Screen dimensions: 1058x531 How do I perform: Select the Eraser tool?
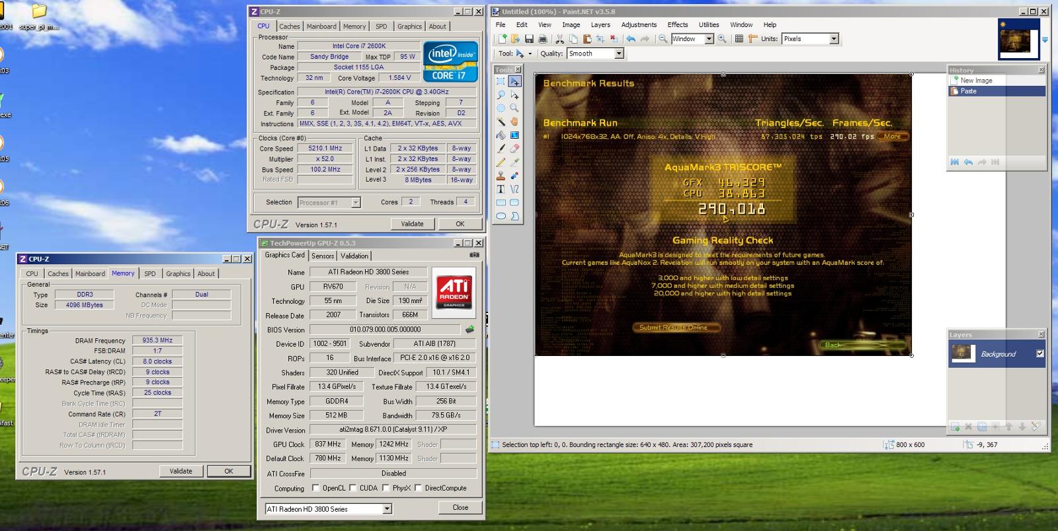click(x=514, y=149)
